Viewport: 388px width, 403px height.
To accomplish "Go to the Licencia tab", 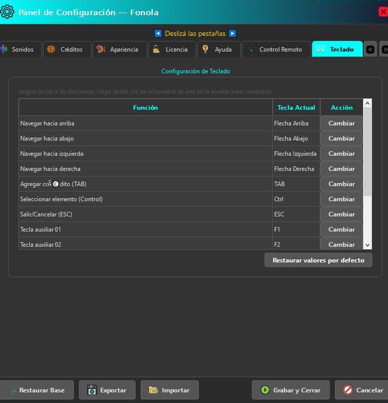I will click(172, 49).
